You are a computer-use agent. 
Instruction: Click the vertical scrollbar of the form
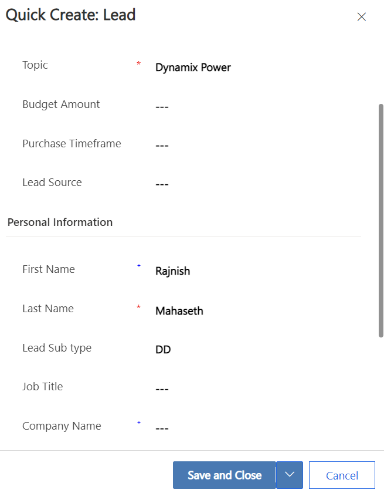pyautogui.click(x=381, y=221)
